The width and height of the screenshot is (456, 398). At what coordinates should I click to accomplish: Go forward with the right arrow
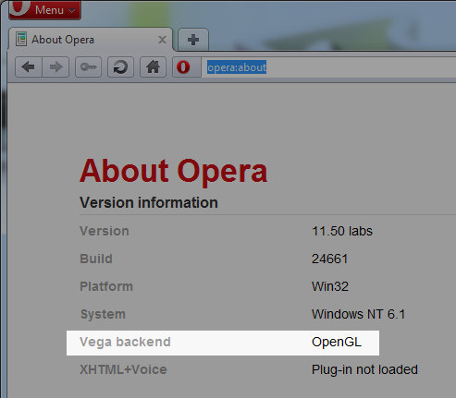[x=55, y=66]
